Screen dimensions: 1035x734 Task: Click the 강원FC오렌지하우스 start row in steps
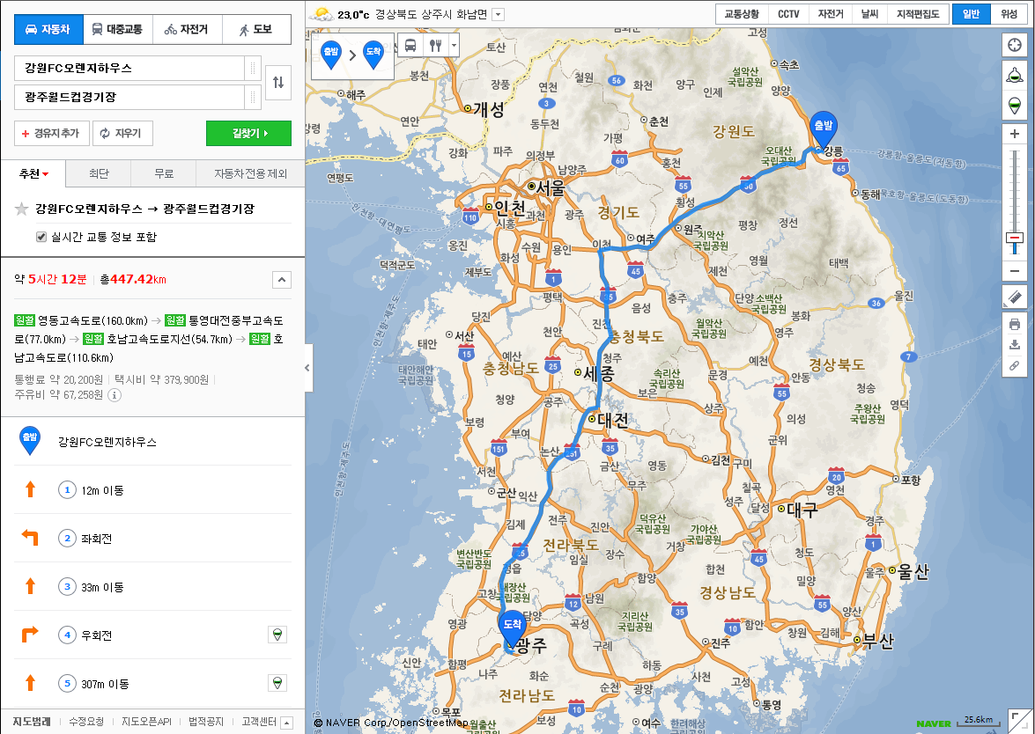152,441
